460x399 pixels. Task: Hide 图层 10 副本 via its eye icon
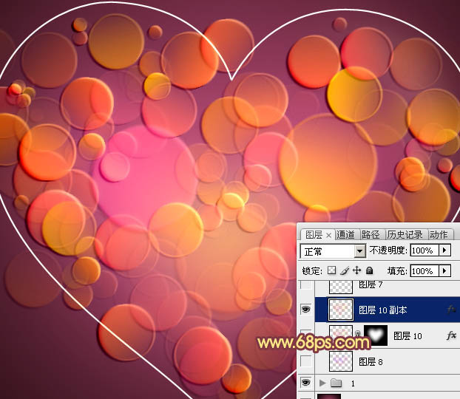coord(305,310)
